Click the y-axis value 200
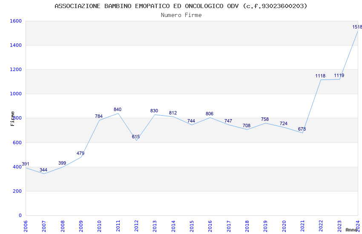The width and height of the screenshot is (362, 234). (17, 191)
